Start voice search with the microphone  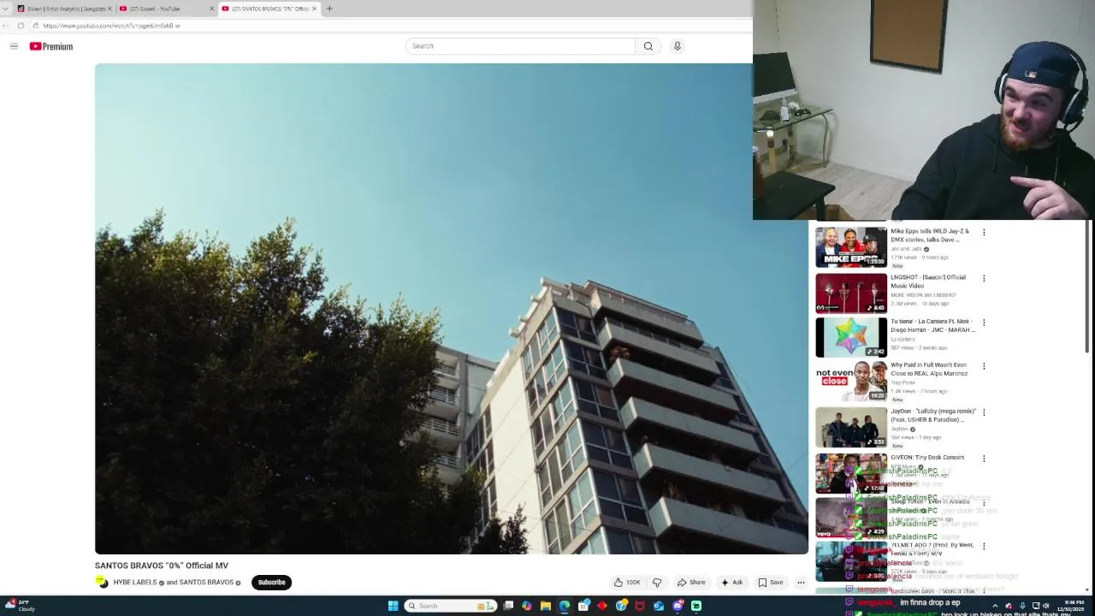coord(677,46)
